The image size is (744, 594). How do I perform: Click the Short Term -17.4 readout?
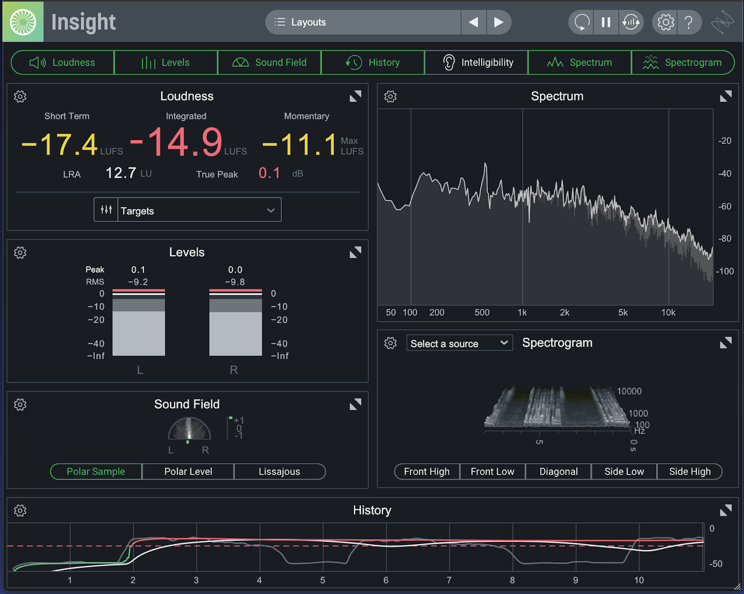[72, 144]
